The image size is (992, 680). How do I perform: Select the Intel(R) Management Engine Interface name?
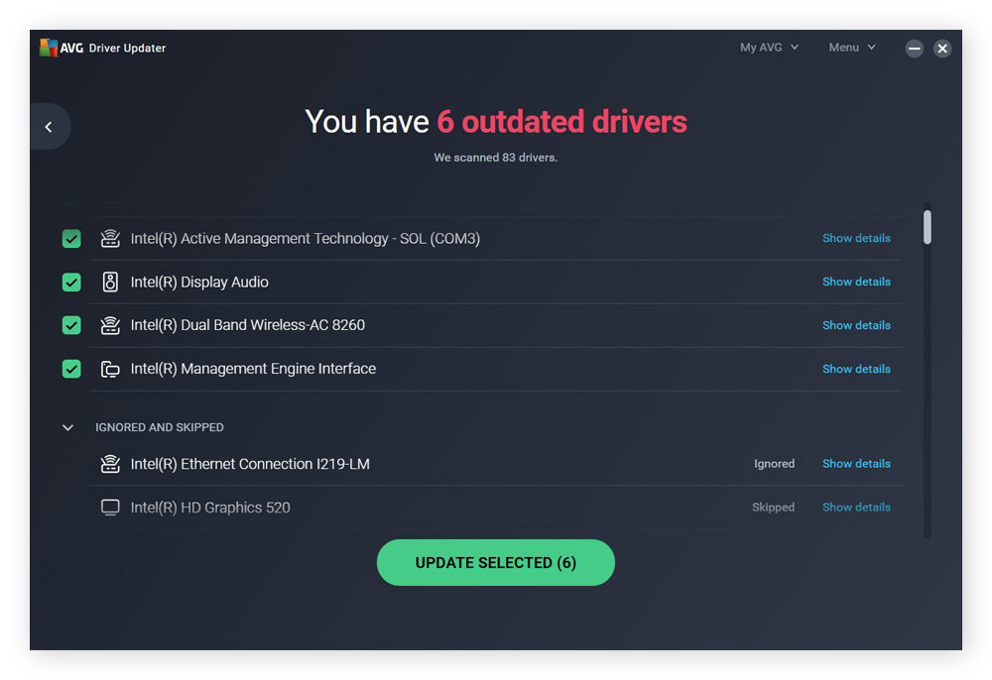[x=253, y=369]
